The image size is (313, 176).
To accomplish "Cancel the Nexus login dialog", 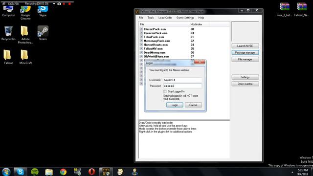I will click(x=193, y=105).
